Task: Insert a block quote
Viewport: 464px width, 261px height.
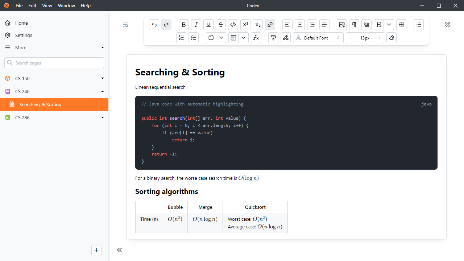Action: [x=366, y=25]
